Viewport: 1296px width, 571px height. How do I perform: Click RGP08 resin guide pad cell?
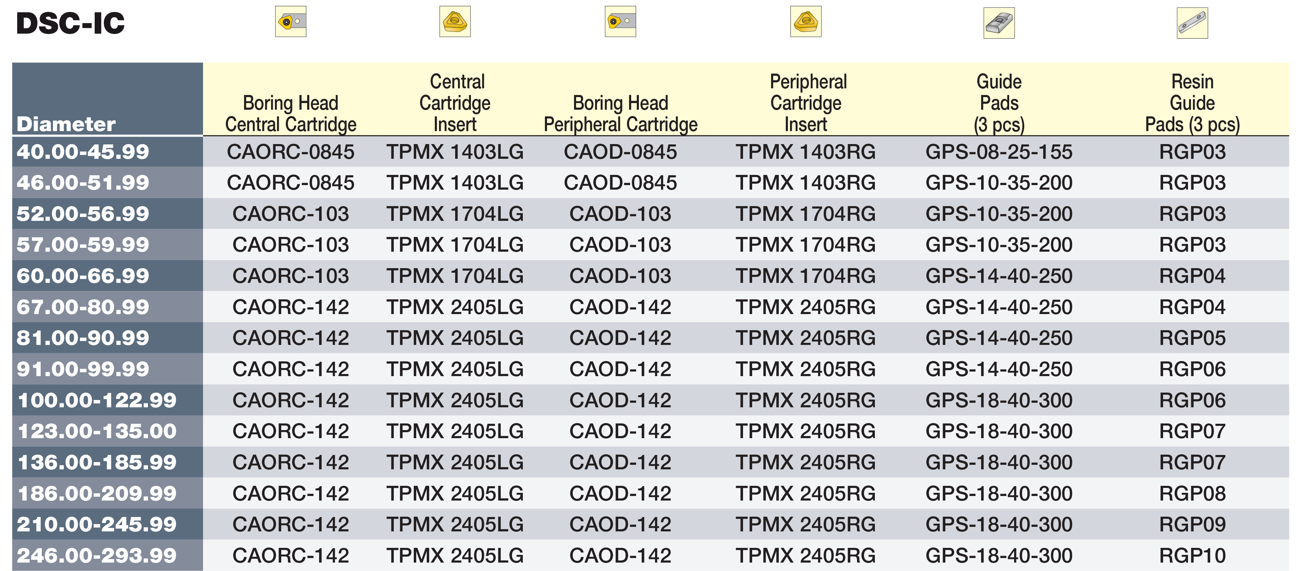[1192, 494]
